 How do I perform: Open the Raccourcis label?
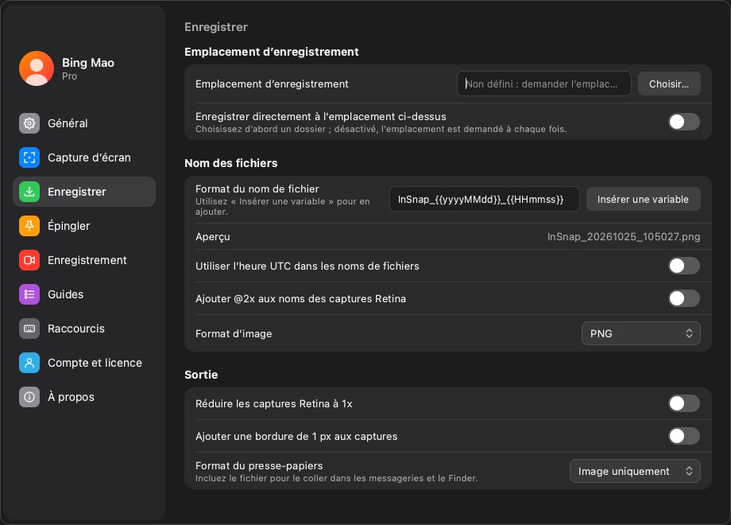pyautogui.click(x=76, y=329)
